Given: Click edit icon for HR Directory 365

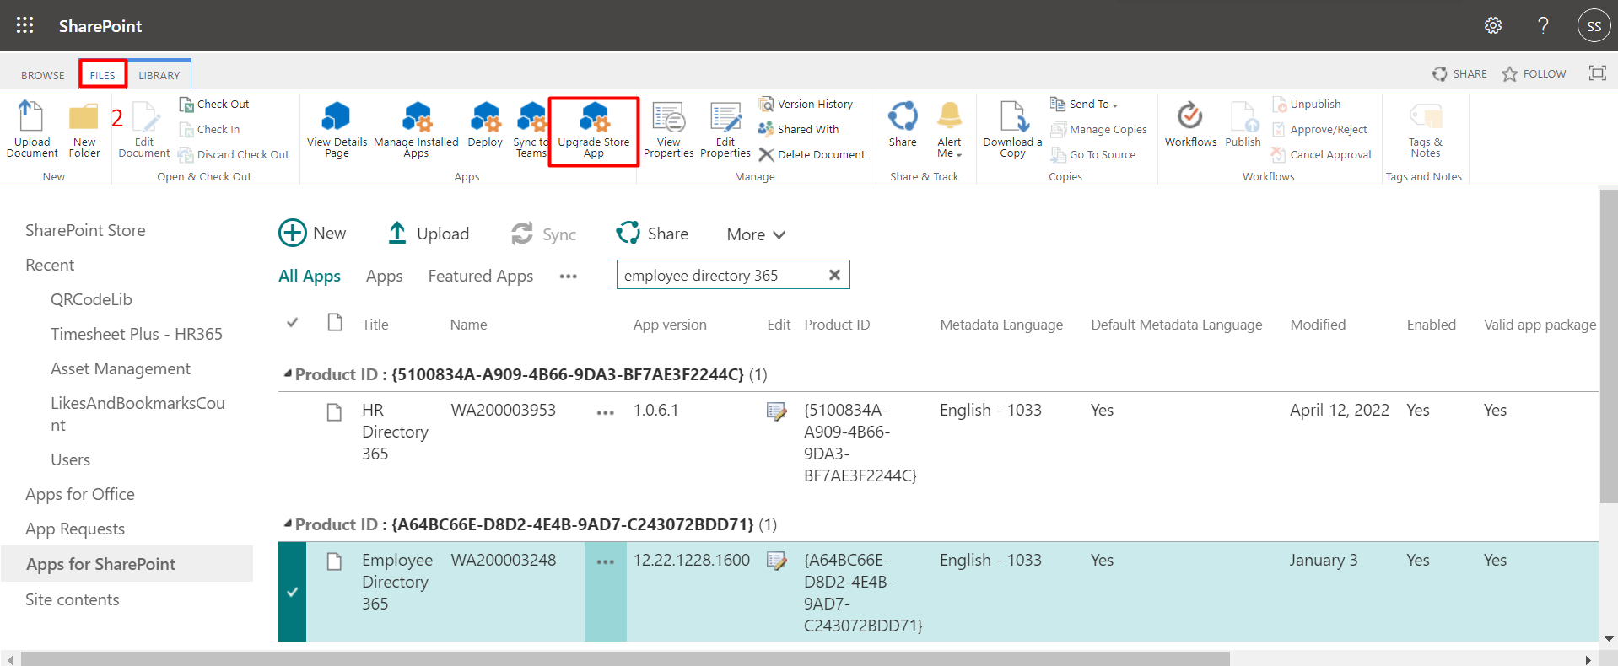Looking at the screenshot, I should (776, 411).
